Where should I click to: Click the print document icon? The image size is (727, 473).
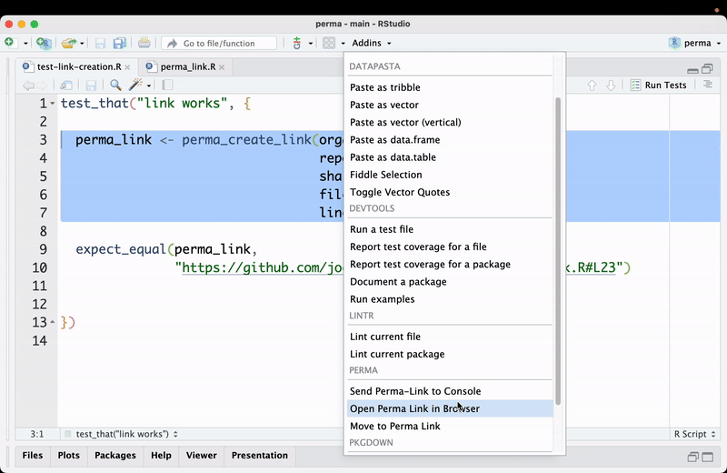click(x=144, y=43)
